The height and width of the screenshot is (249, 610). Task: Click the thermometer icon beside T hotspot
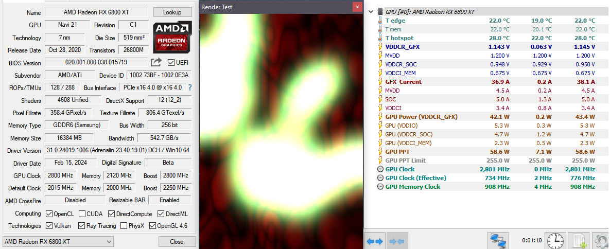pyautogui.click(x=380, y=38)
